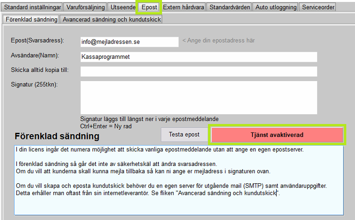Click inside the Signatur text box
The height and width of the screenshot is (220, 355).
point(198,97)
